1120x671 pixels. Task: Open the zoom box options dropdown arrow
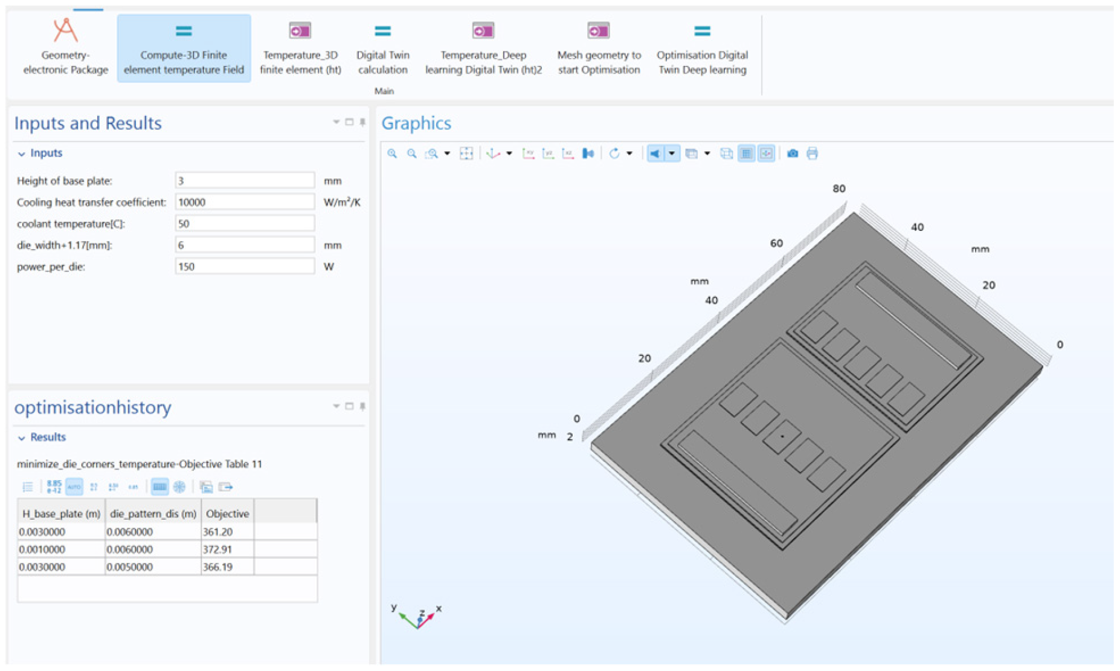coord(447,154)
